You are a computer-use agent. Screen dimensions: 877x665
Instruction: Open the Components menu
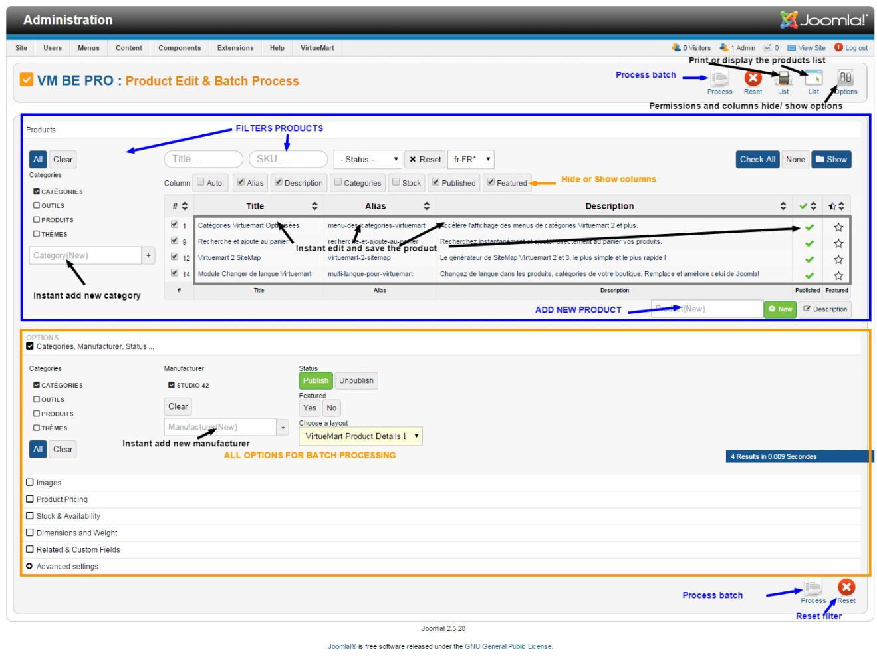(x=180, y=48)
